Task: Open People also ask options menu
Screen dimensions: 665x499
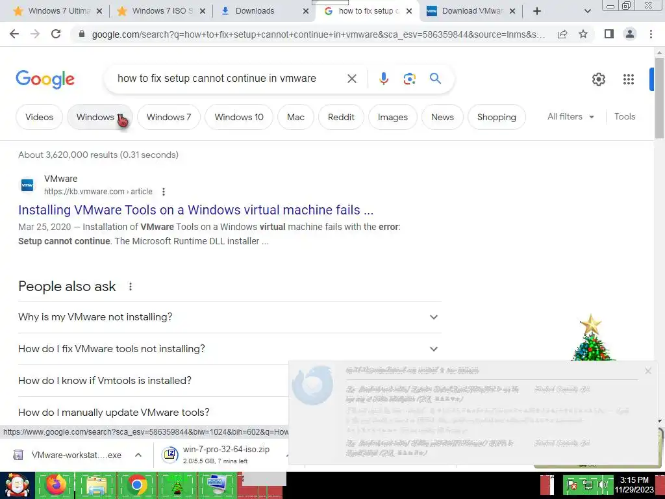Action: [131, 287]
